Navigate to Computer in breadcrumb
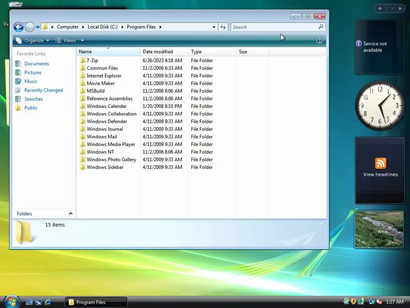Image resolution: width=410 pixels, height=308 pixels. pyautogui.click(x=68, y=27)
